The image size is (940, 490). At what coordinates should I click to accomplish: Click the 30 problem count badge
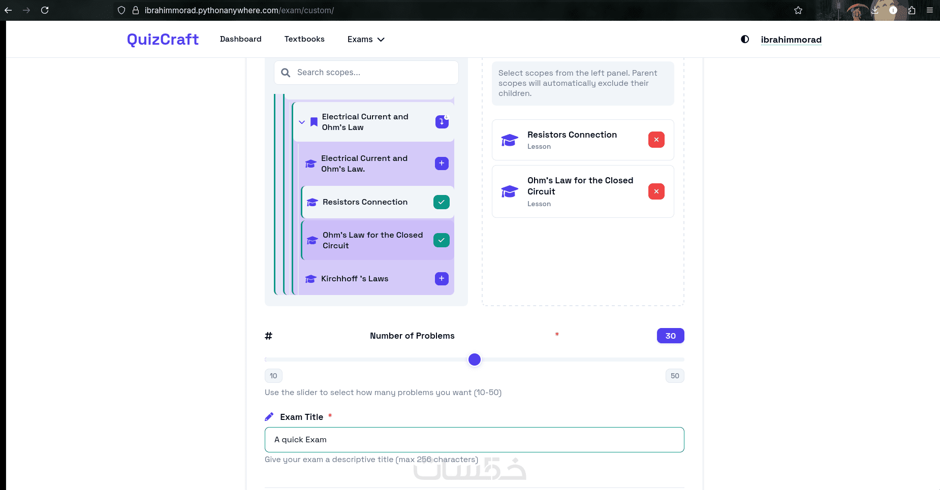coord(671,336)
